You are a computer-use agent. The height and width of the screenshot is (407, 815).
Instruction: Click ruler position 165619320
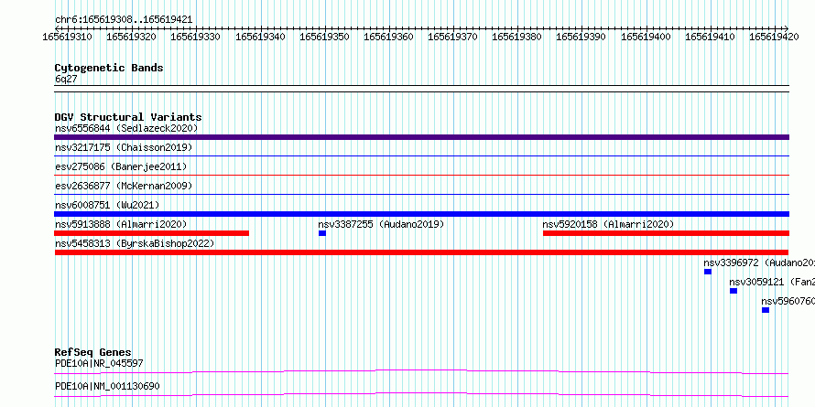coord(132,37)
